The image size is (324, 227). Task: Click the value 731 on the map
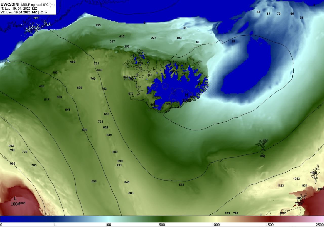coord(96,63)
